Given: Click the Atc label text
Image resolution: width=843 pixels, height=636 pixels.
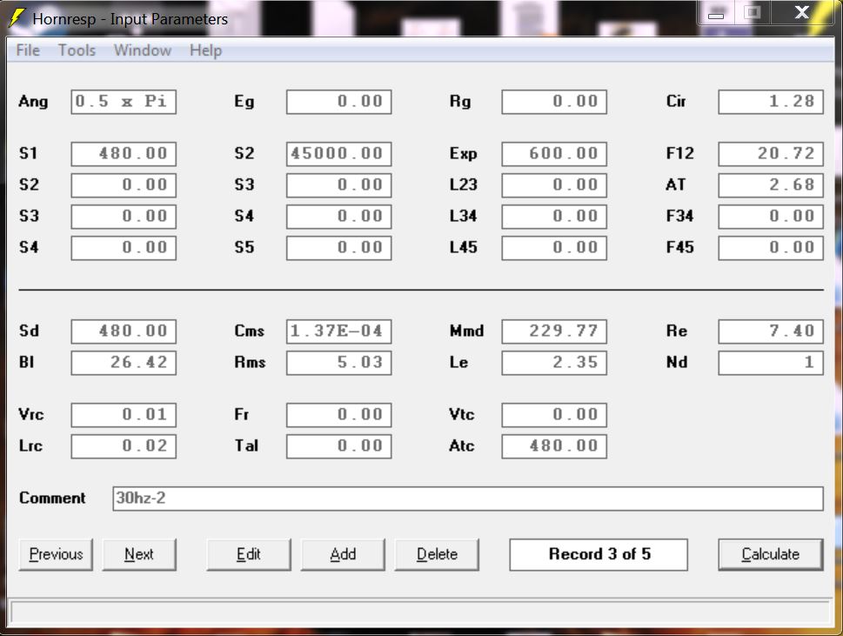Looking at the screenshot, I should click(462, 446).
